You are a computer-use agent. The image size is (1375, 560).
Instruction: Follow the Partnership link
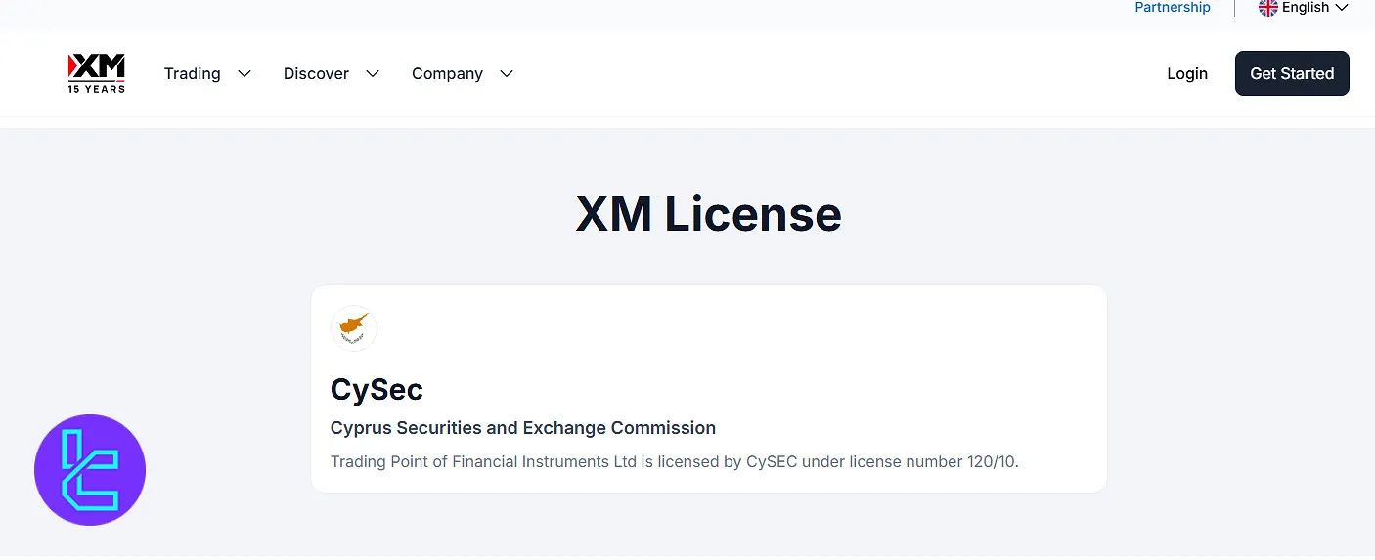(x=1173, y=8)
